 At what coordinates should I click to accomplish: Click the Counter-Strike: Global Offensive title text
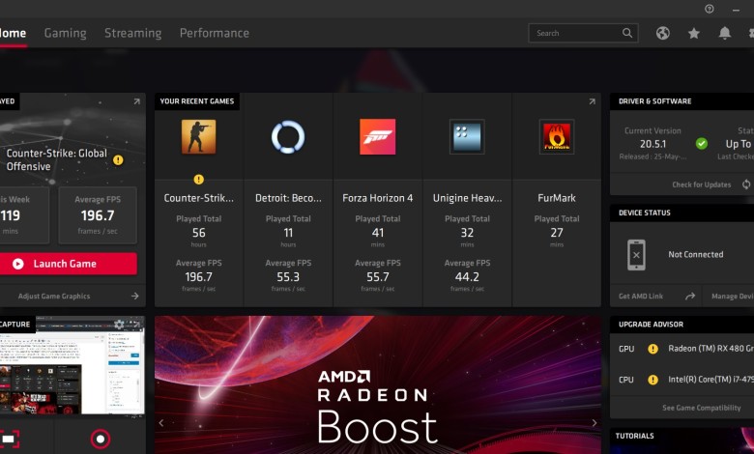tap(56, 160)
